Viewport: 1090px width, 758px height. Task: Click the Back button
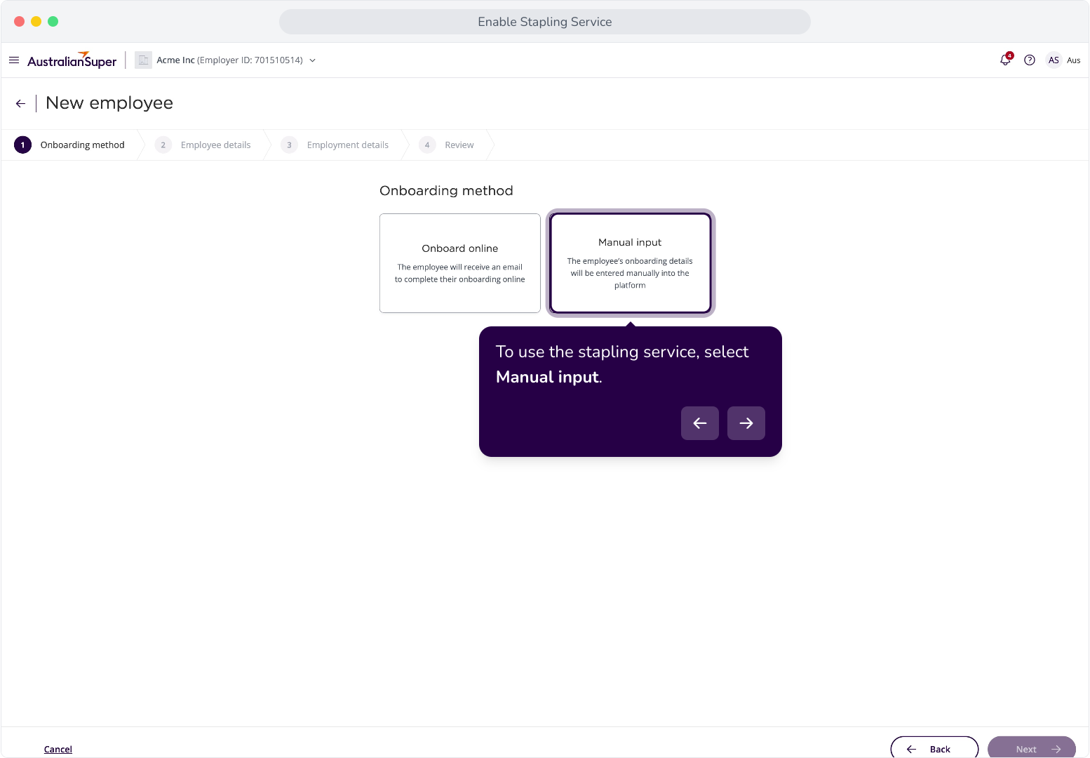(934, 749)
